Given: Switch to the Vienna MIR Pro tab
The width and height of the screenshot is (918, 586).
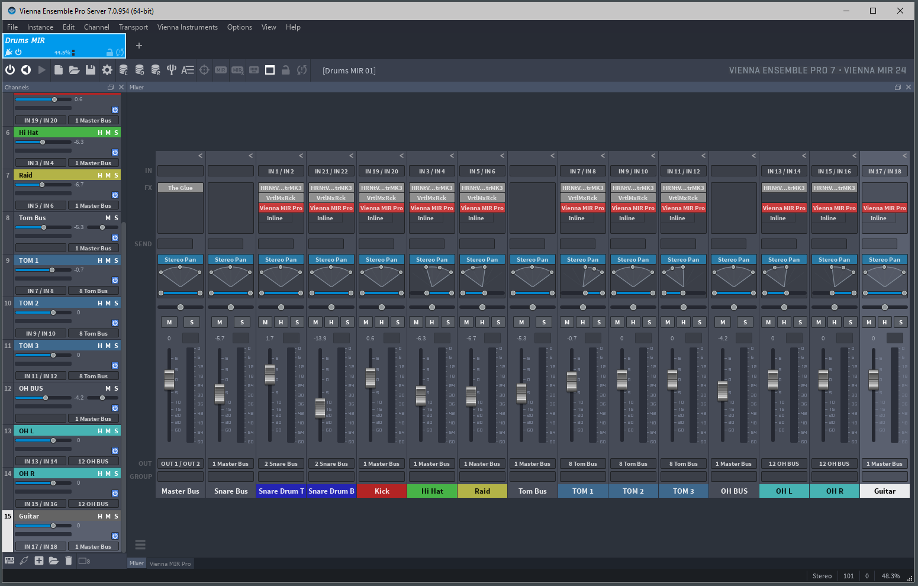Looking at the screenshot, I should 170,564.
